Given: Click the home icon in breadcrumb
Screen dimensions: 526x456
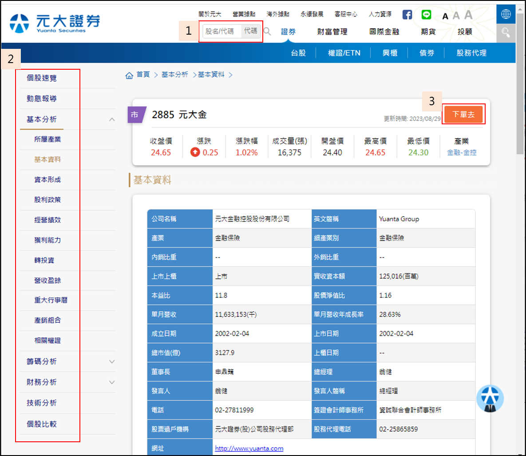Looking at the screenshot, I should 129,75.
